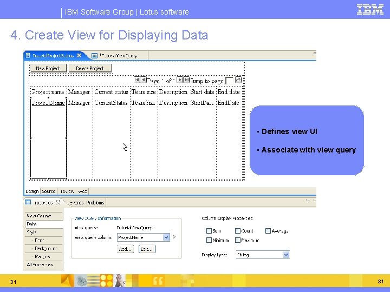Click Add... button in View Query Information

[x=125, y=249]
